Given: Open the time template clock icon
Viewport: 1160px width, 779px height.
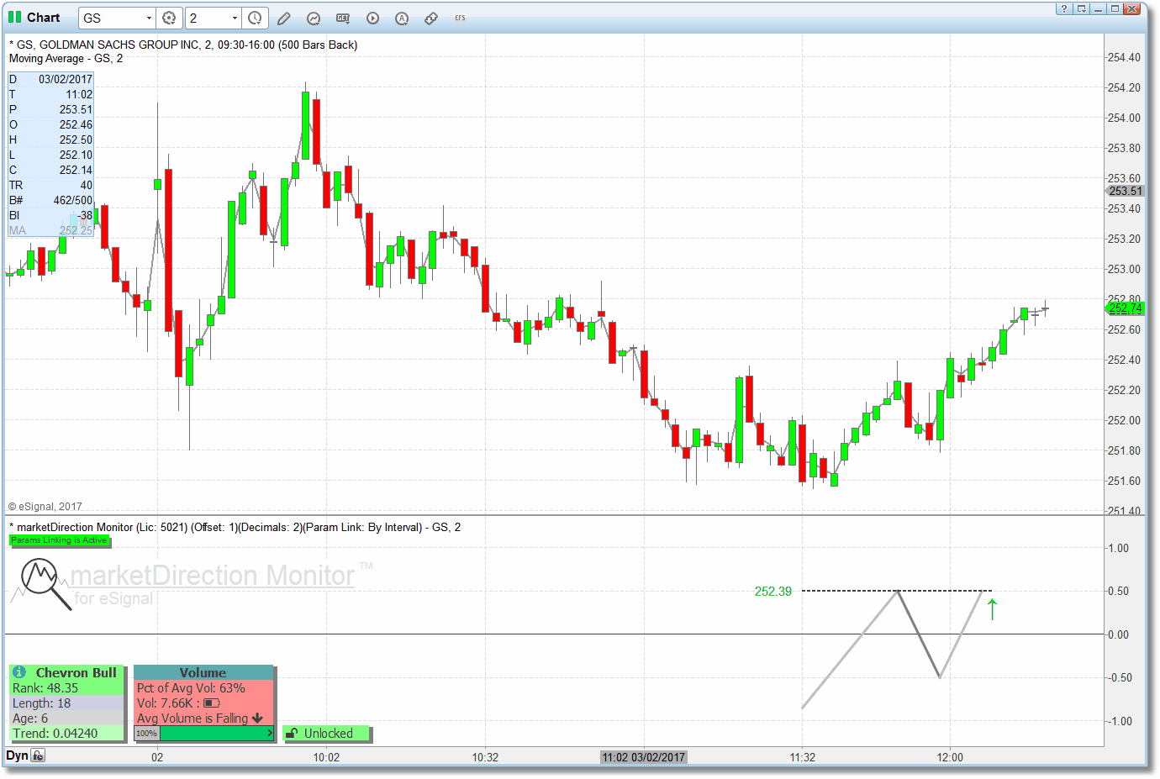Looking at the screenshot, I should [x=255, y=18].
